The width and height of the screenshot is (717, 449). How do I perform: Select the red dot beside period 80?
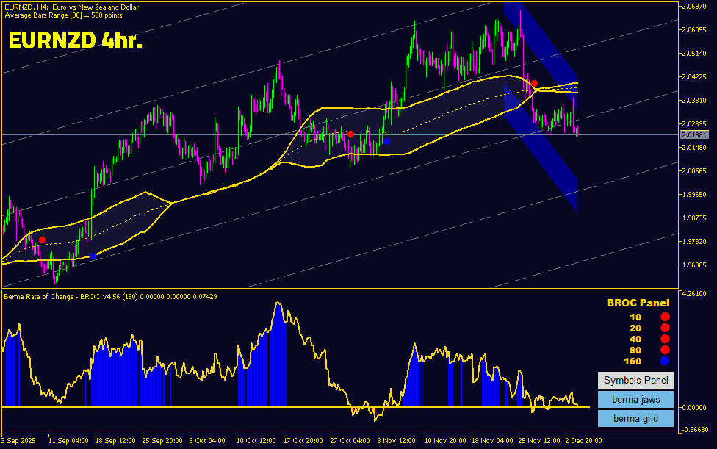[x=665, y=350]
